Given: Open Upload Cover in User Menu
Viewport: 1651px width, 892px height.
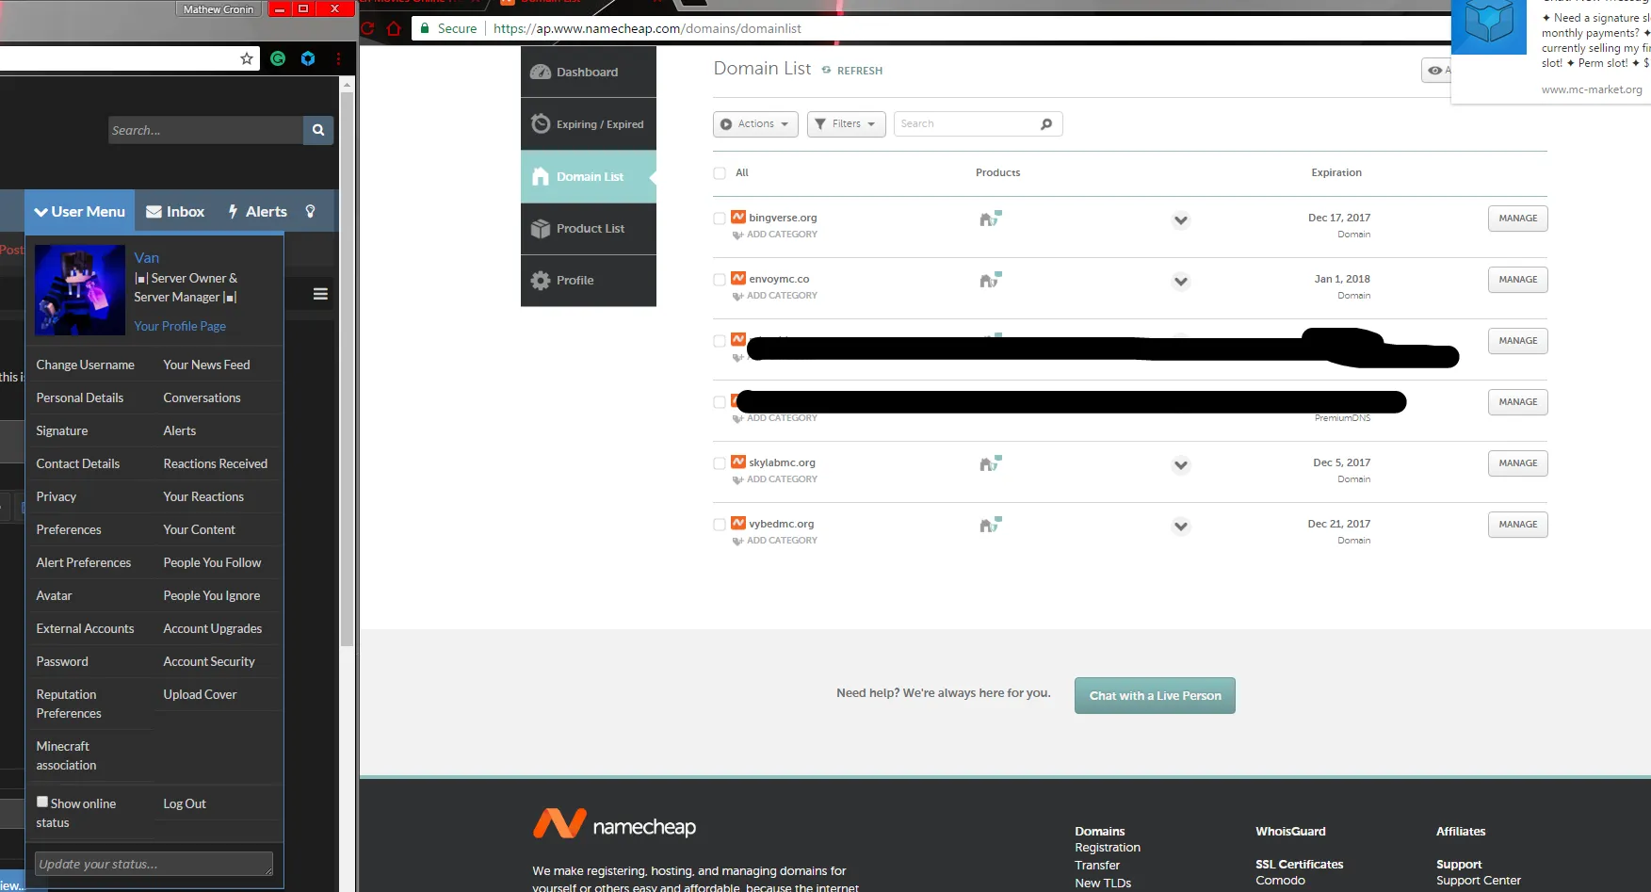Looking at the screenshot, I should [200, 694].
